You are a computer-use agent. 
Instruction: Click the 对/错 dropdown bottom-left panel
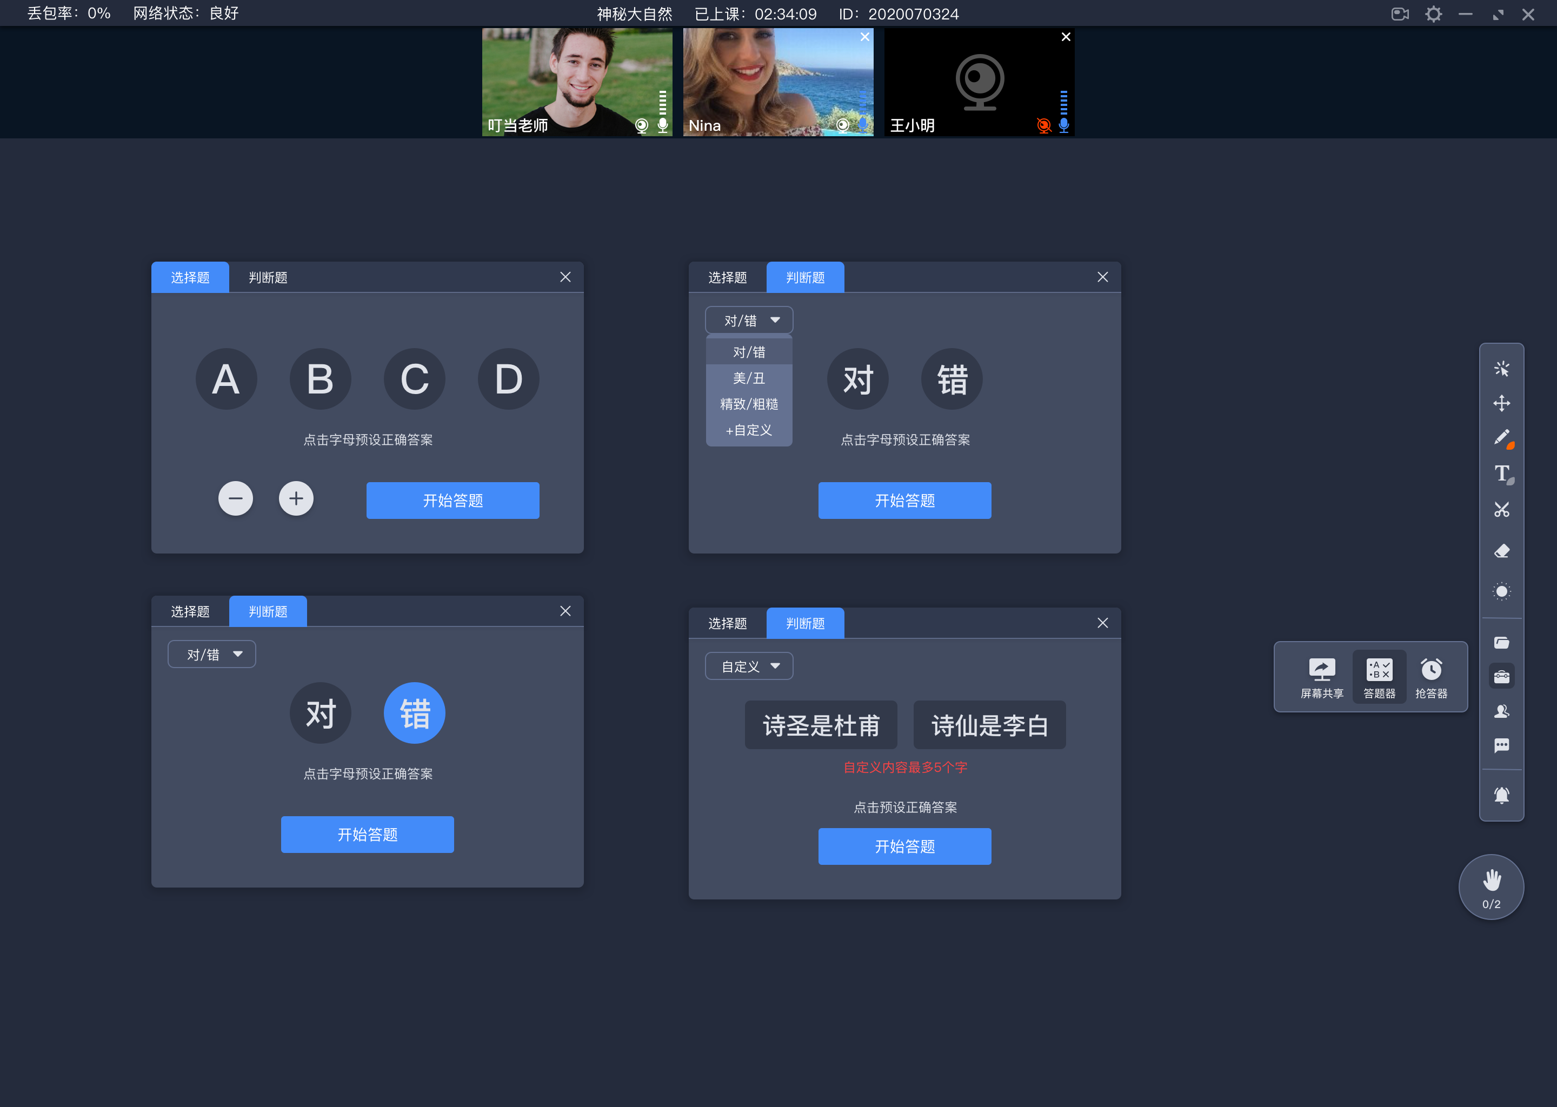(x=211, y=654)
